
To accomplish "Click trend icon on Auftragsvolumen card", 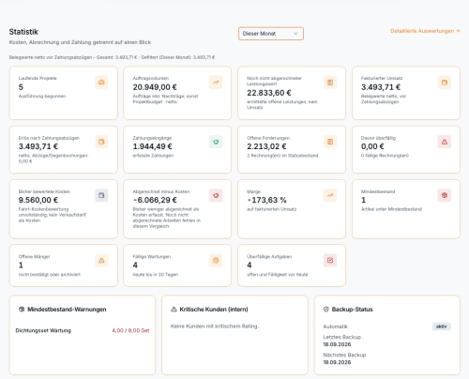I will (216, 83).
